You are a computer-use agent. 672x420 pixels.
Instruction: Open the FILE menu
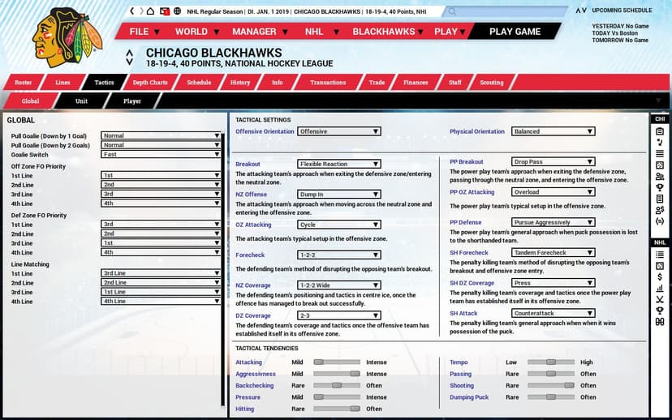144,32
